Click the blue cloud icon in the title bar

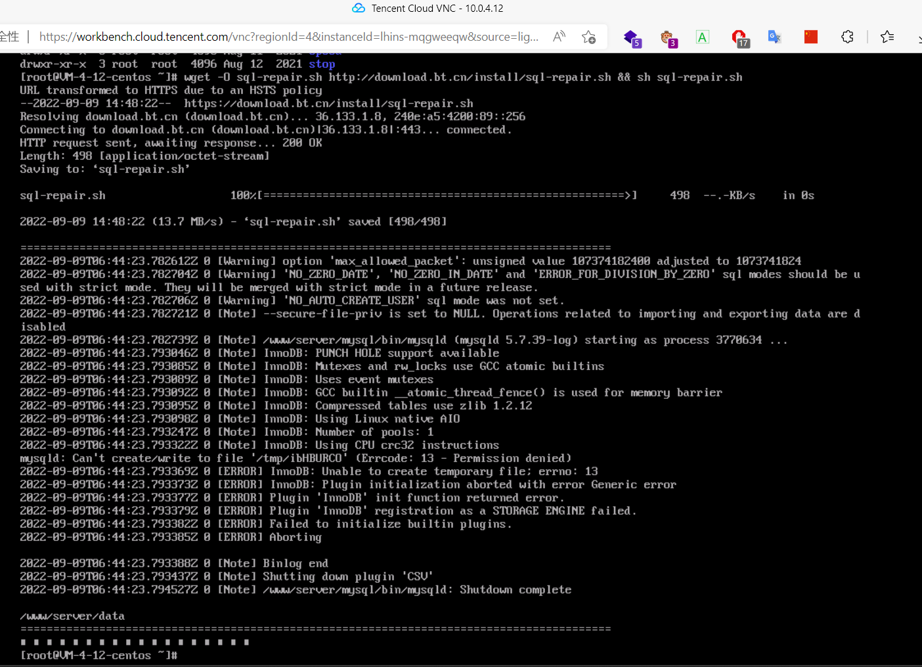(x=359, y=9)
